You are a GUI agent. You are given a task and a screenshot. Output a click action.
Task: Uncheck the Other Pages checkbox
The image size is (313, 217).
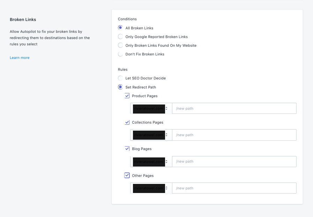(127, 175)
